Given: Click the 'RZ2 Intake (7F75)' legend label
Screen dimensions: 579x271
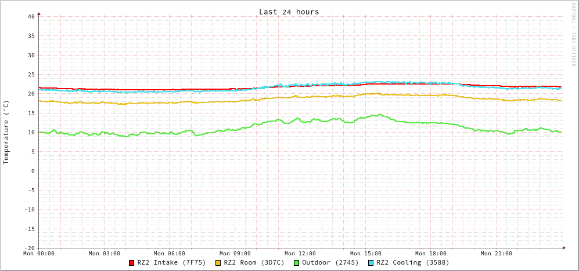Looking at the screenshot, I should pos(171,263).
